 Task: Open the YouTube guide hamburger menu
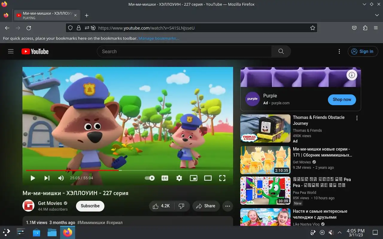tap(11, 51)
